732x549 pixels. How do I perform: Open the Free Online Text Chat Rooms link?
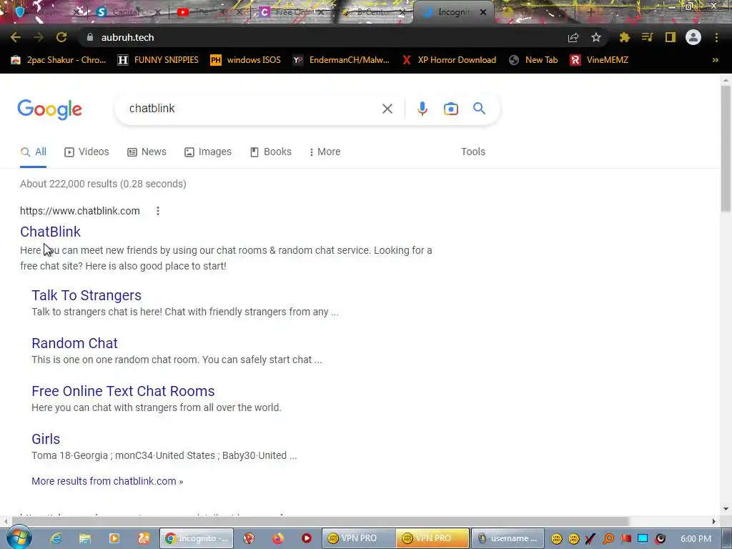click(123, 391)
